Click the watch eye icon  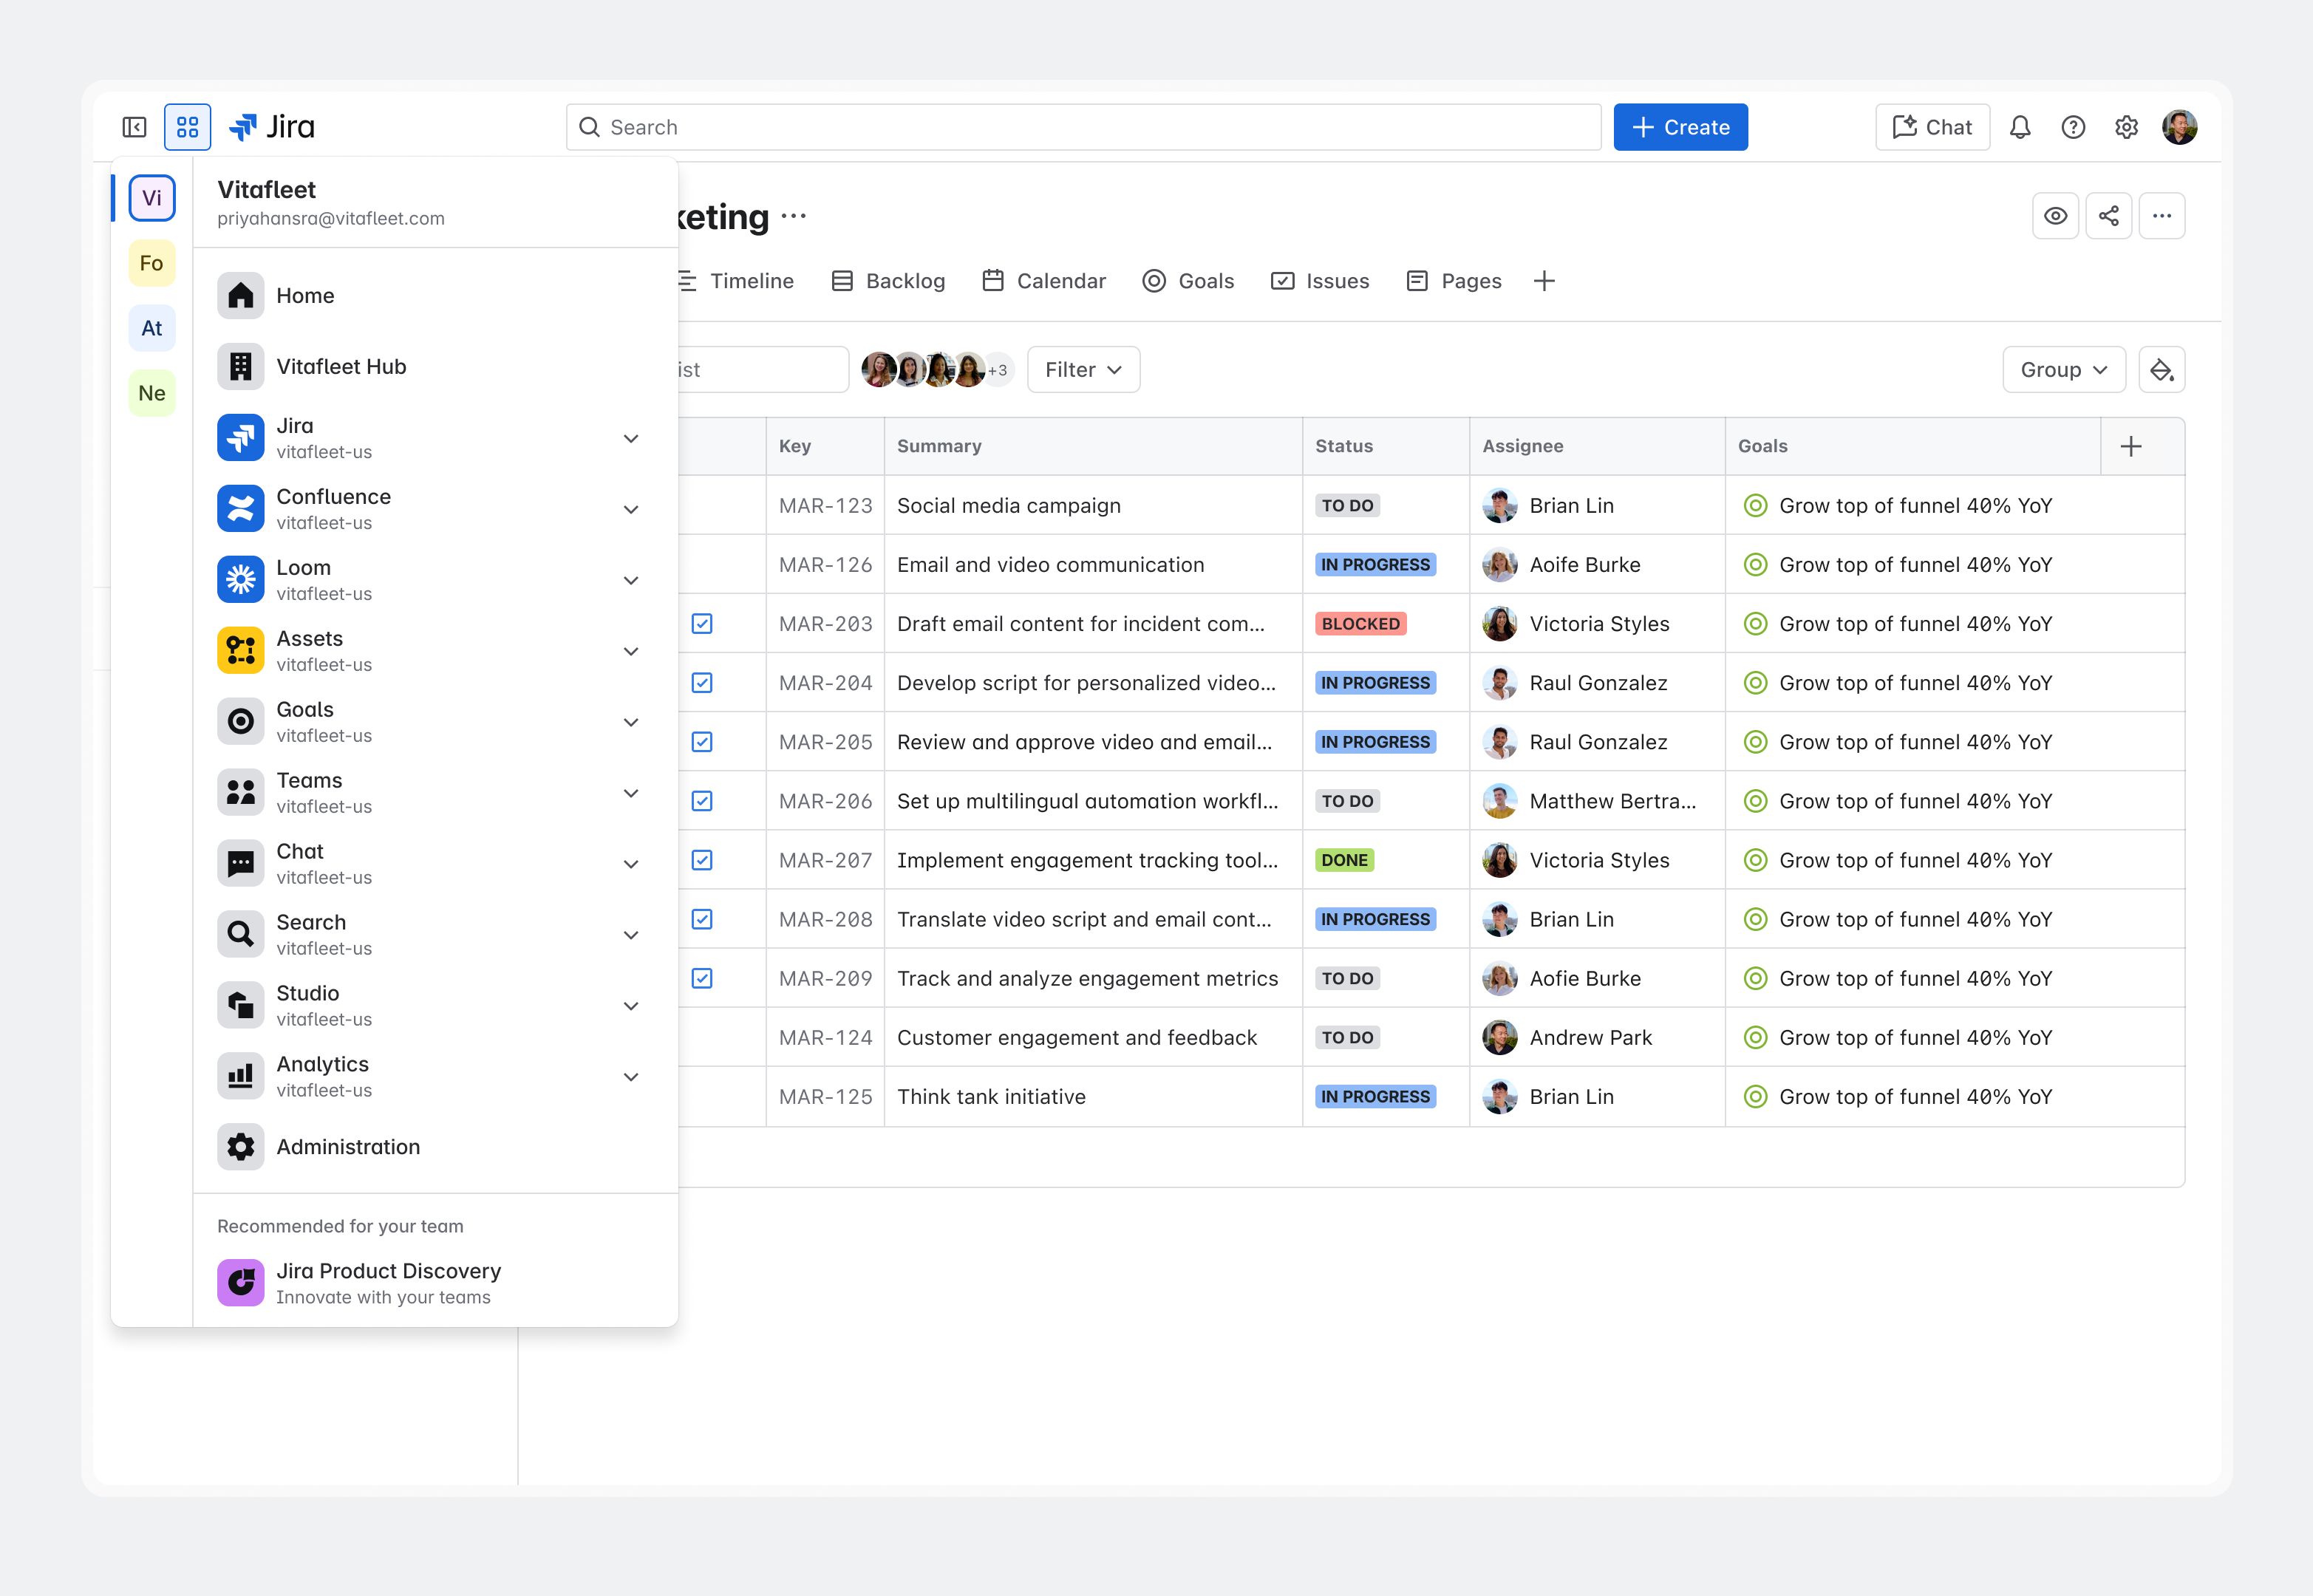[2055, 216]
